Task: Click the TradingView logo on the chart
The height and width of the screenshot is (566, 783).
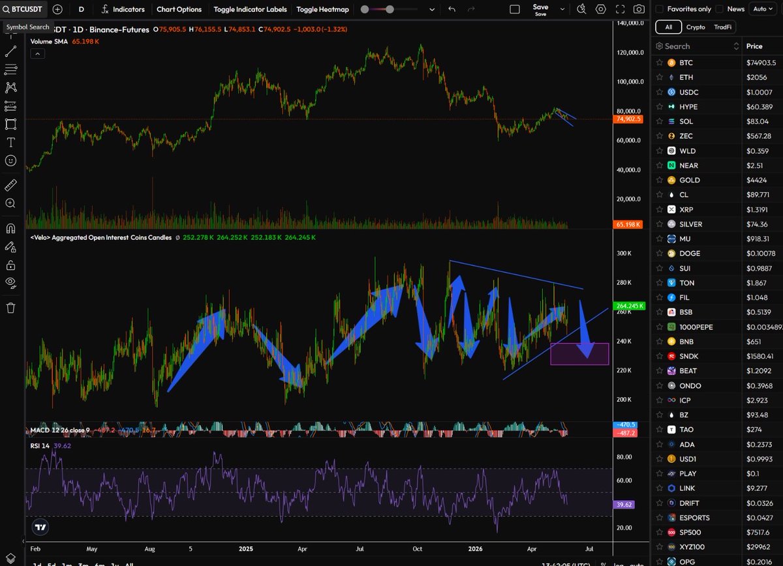Action: [x=40, y=527]
